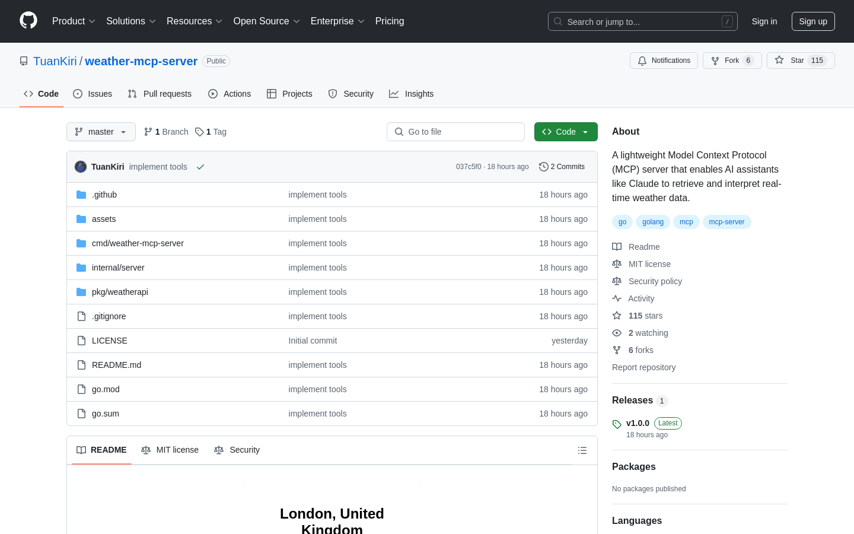Click the 037c5f0 commit hash

tap(469, 167)
